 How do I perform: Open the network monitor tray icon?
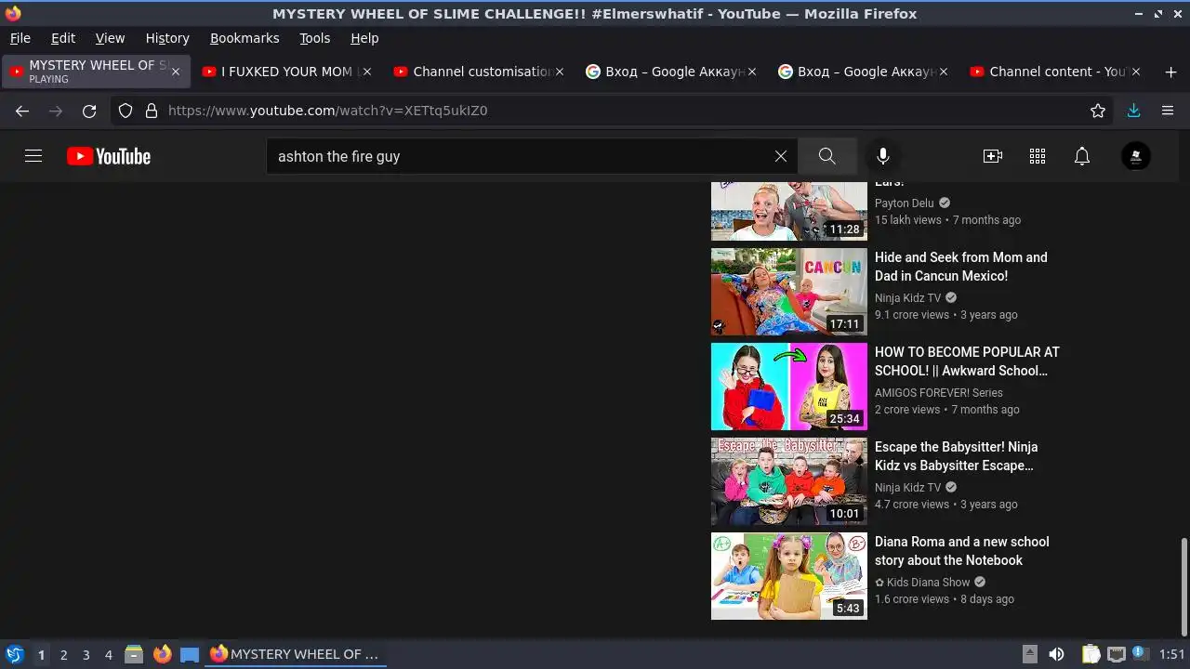point(1117,654)
